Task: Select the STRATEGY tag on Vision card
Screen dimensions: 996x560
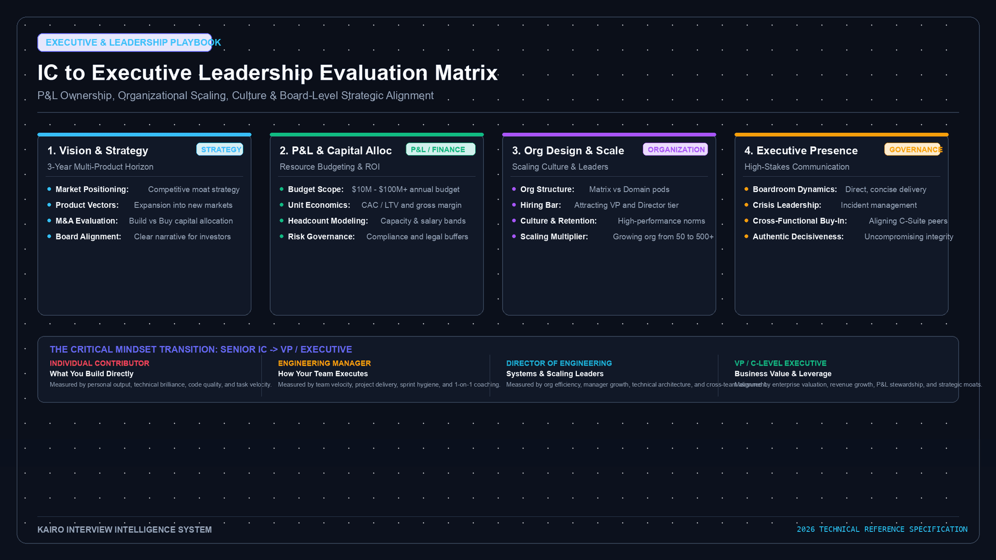Action: coord(220,149)
